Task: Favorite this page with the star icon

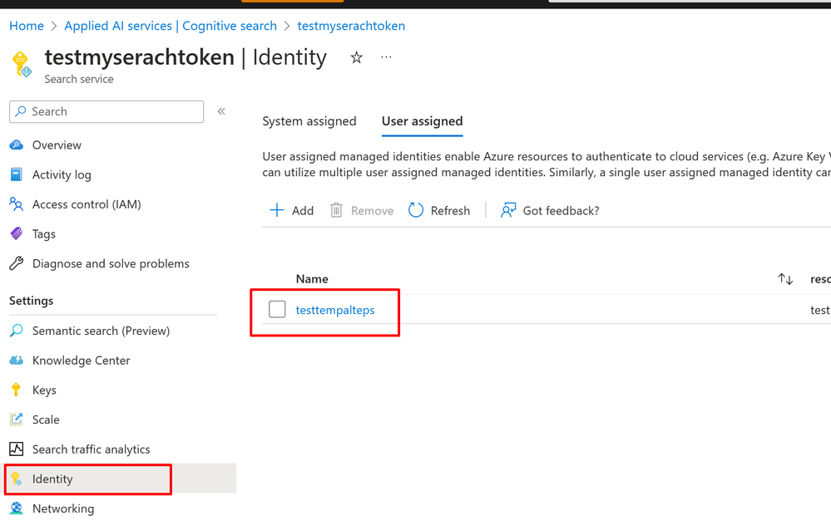Action: point(357,57)
